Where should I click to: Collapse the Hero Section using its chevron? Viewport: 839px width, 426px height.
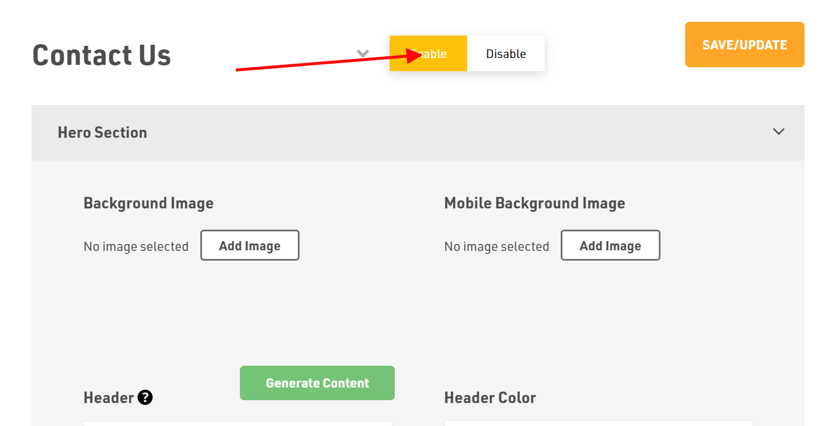(778, 131)
